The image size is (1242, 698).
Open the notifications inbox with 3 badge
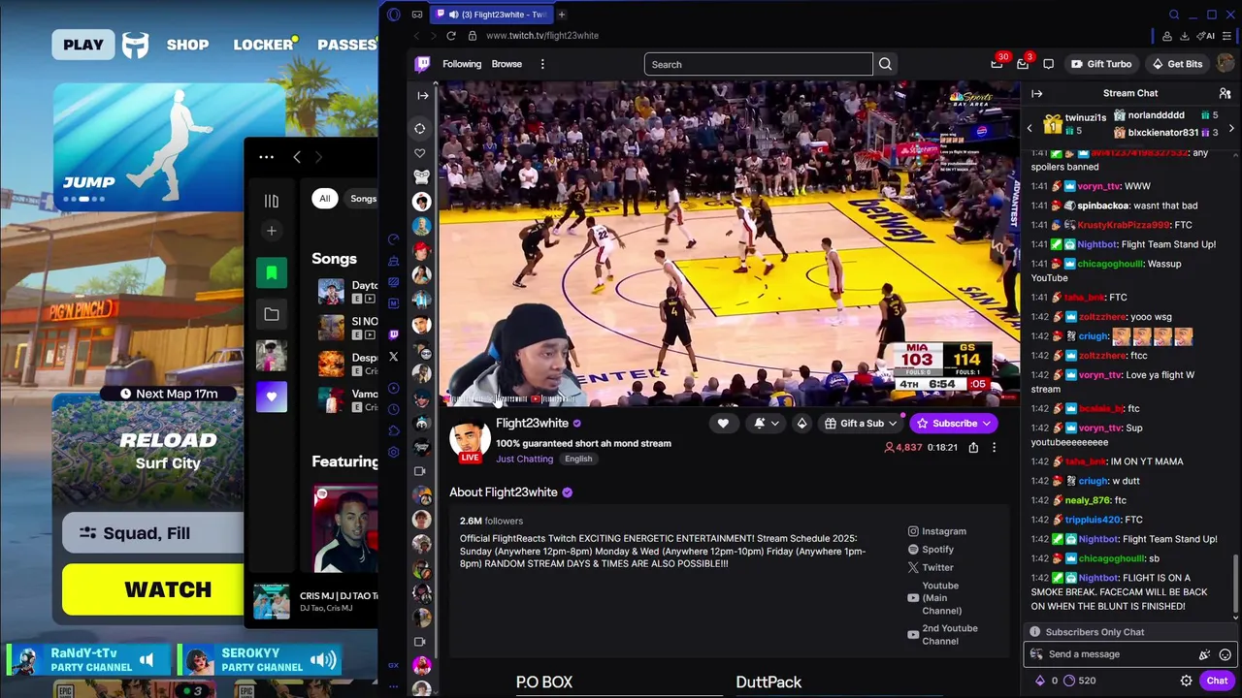tap(1023, 64)
